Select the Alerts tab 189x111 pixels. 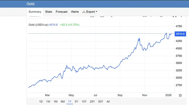click(x=75, y=12)
